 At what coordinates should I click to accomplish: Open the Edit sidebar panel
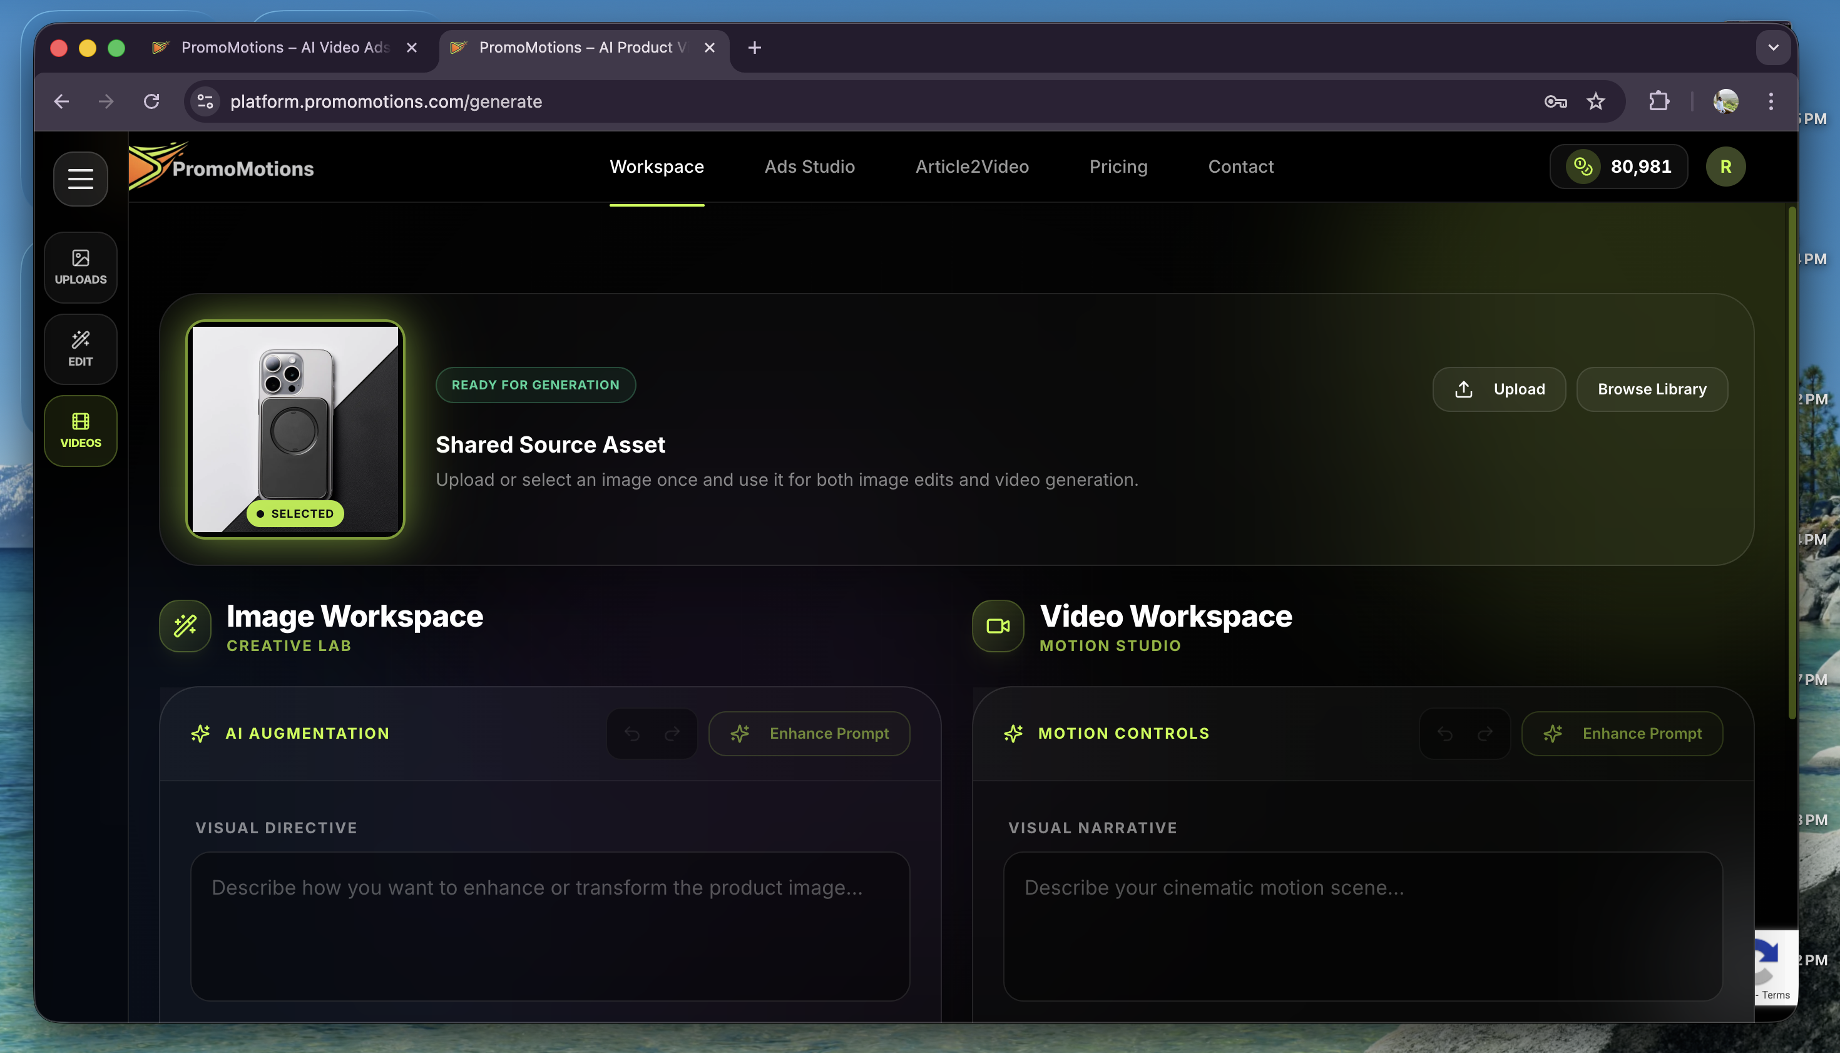pyautogui.click(x=80, y=349)
